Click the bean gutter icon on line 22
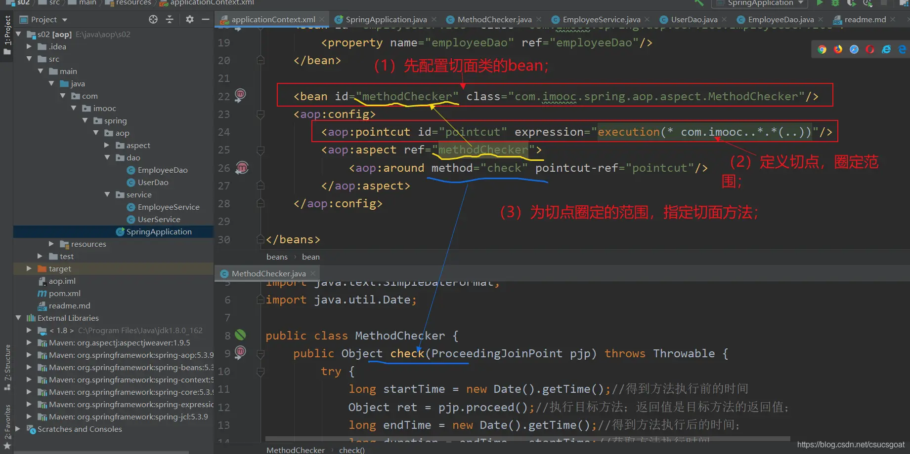The width and height of the screenshot is (910, 454). [x=240, y=95]
